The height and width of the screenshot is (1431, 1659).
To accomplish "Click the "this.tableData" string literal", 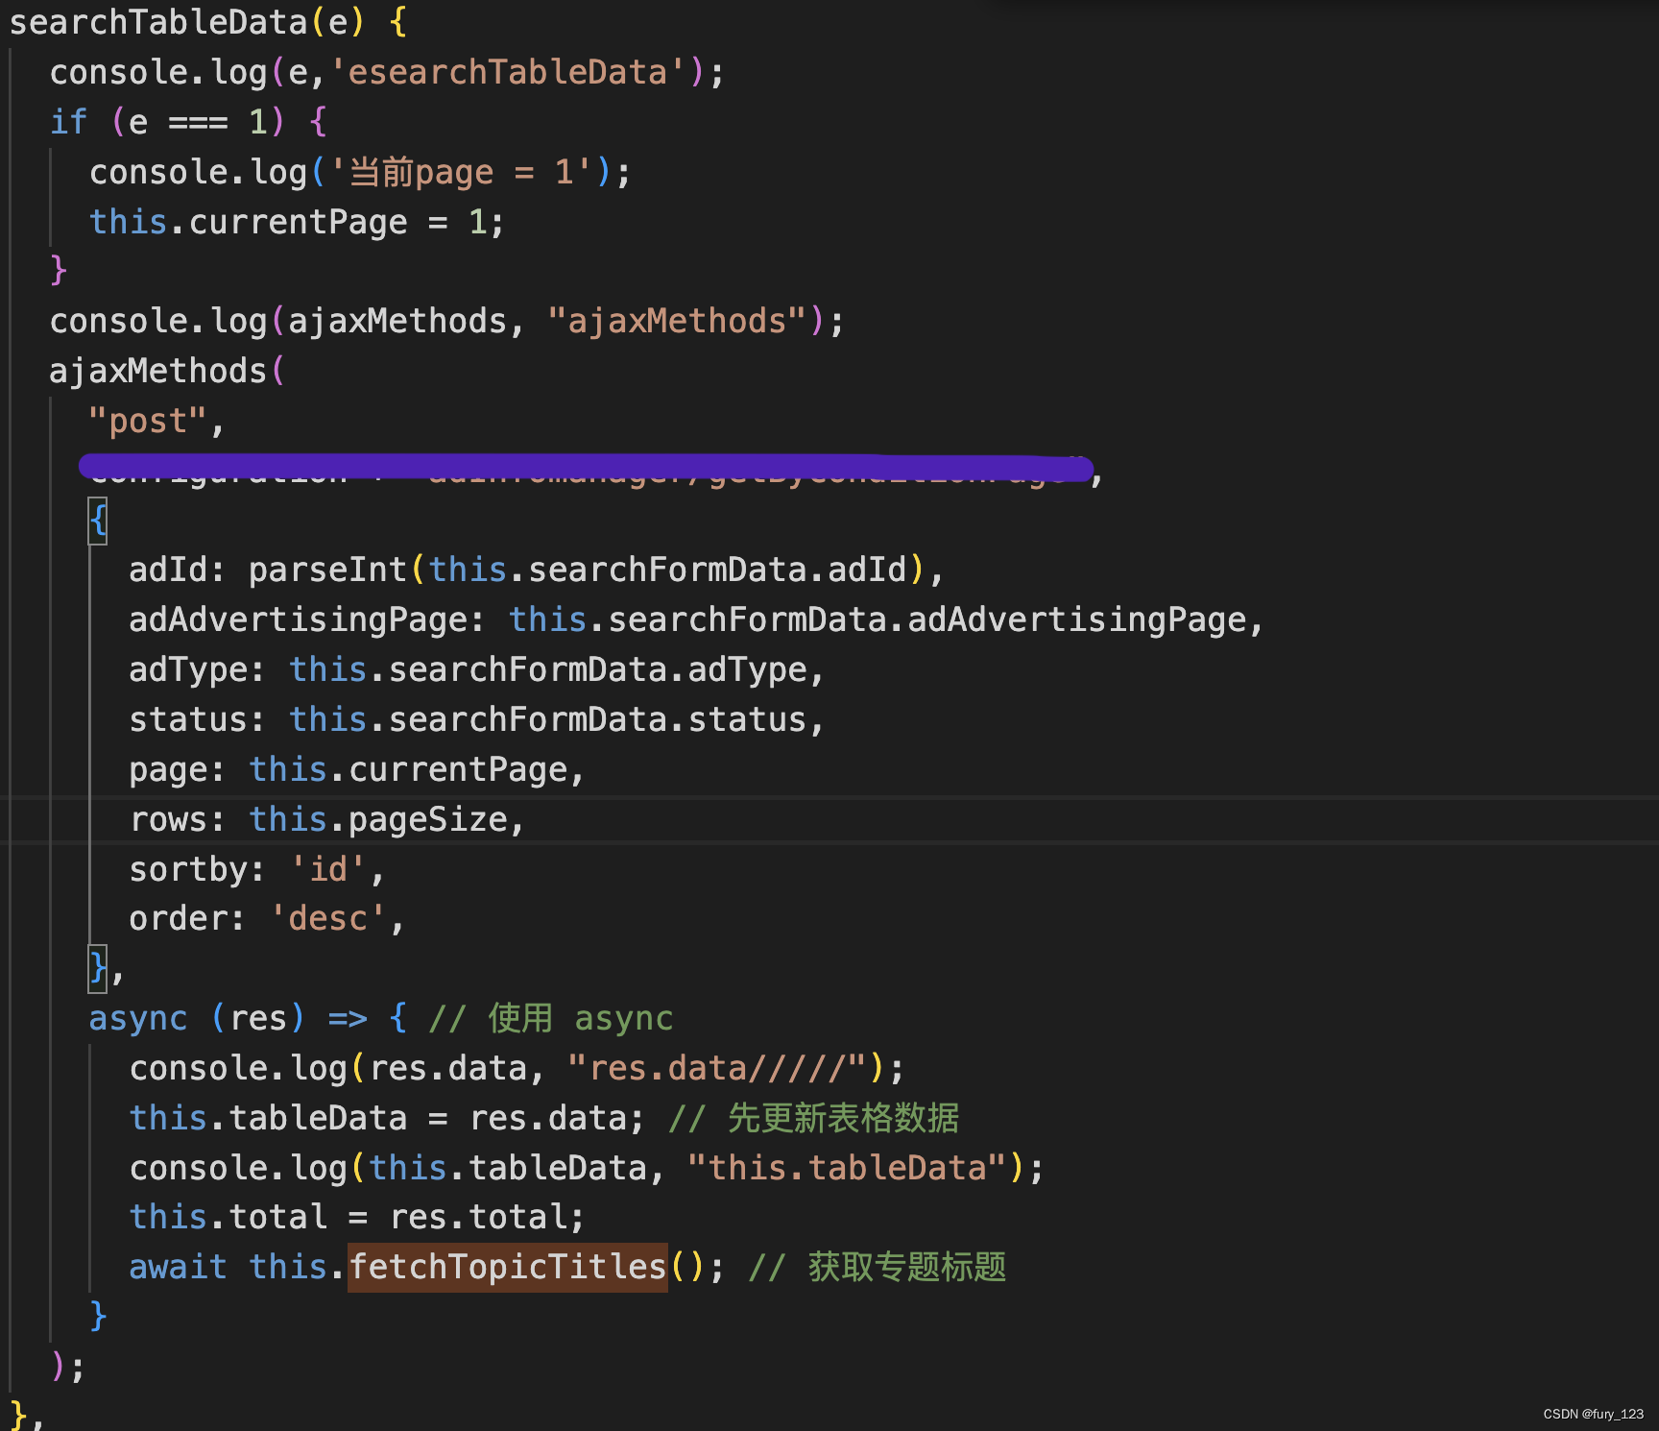I will coord(848,1168).
